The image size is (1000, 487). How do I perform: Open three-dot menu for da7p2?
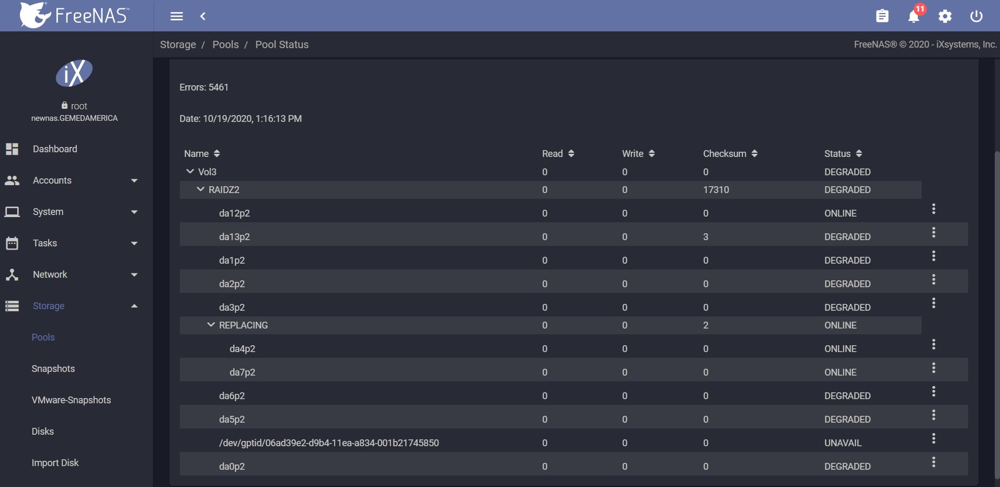934,368
